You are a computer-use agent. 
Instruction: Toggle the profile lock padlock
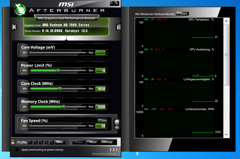coord(13,142)
